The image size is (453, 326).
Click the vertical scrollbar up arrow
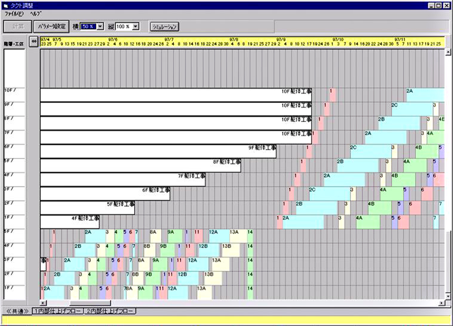(448, 52)
